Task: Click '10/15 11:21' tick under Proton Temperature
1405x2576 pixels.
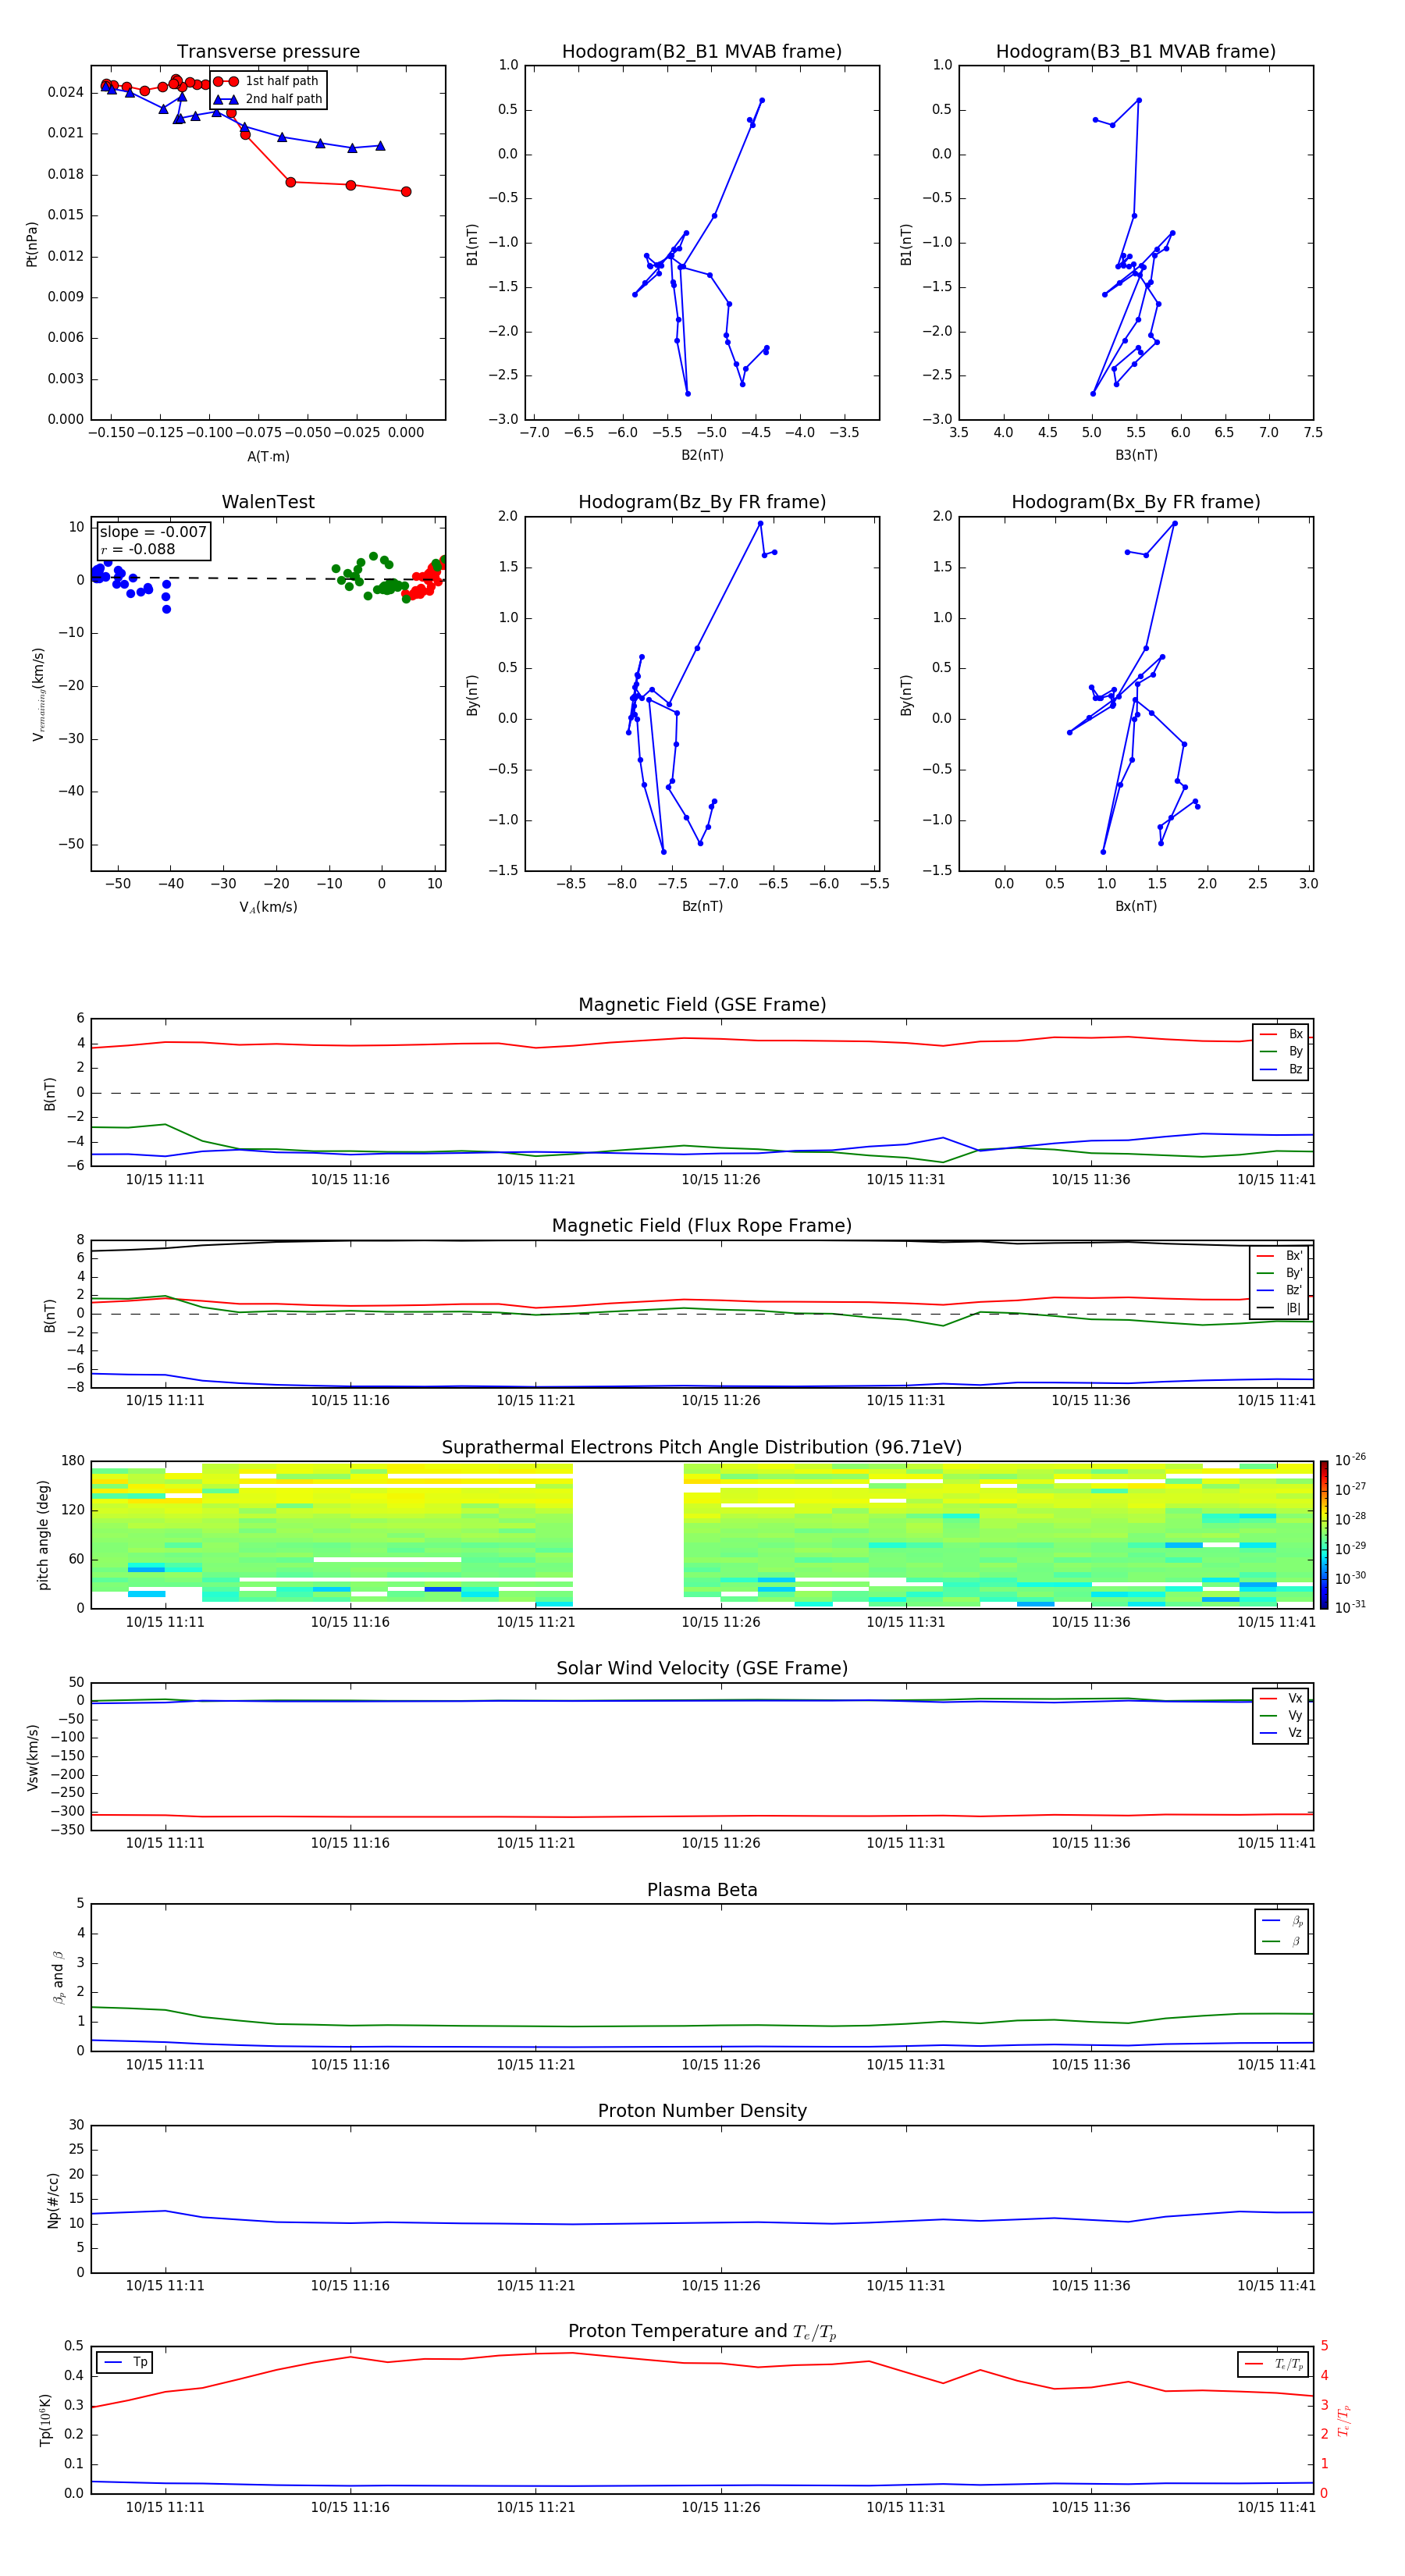Action: [536, 2507]
